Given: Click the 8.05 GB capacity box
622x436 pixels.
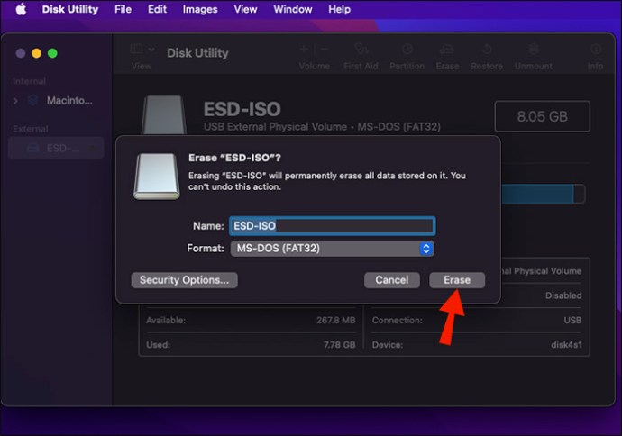Looking at the screenshot, I should tap(543, 116).
